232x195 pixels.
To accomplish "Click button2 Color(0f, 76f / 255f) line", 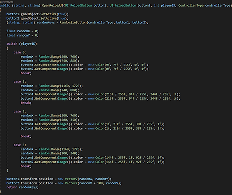I will coord(85,69).
